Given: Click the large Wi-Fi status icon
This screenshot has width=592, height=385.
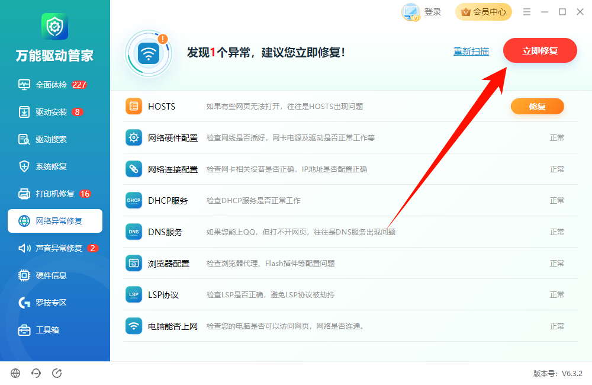Looking at the screenshot, I should tap(149, 53).
